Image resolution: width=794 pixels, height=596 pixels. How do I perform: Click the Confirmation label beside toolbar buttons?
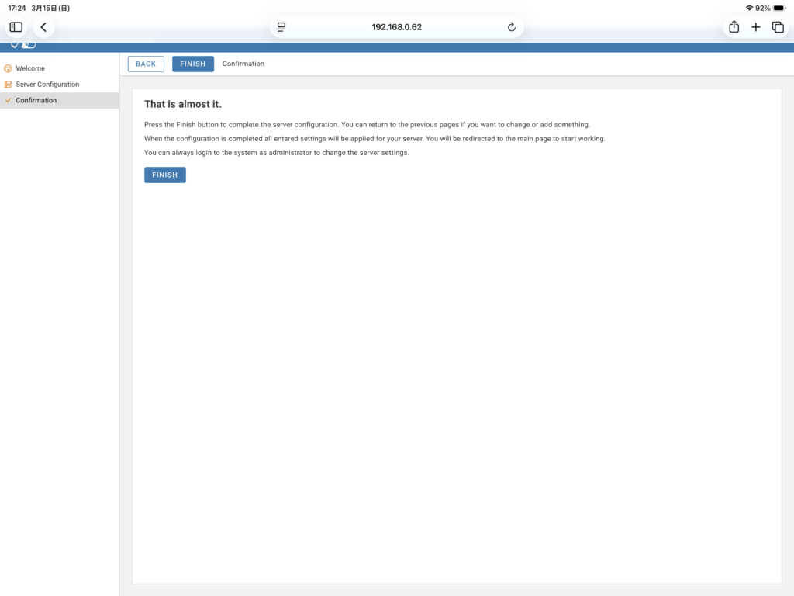pyautogui.click(x=243, y=64)
